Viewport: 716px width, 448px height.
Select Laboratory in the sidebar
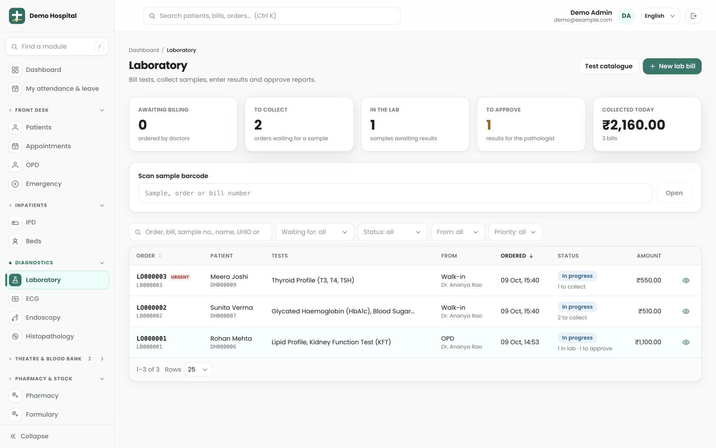57,280
